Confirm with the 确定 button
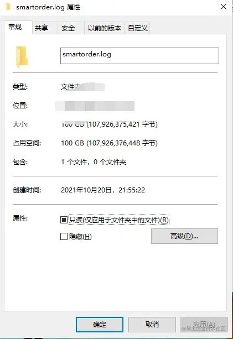The image size is (233, 339). (x=100, y=325)
